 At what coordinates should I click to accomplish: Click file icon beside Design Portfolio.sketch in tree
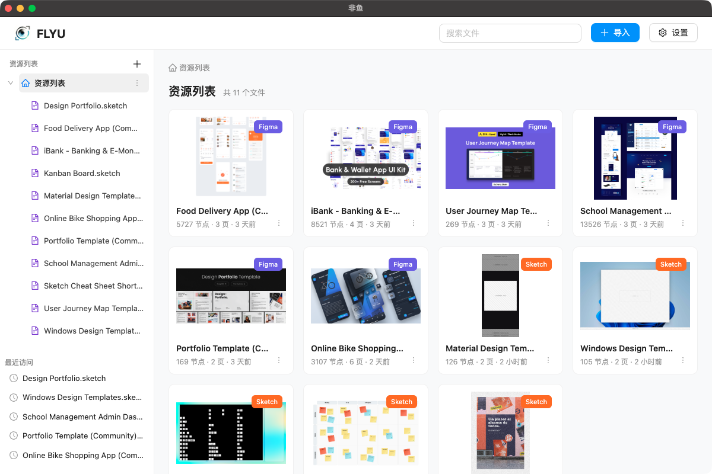34,105
